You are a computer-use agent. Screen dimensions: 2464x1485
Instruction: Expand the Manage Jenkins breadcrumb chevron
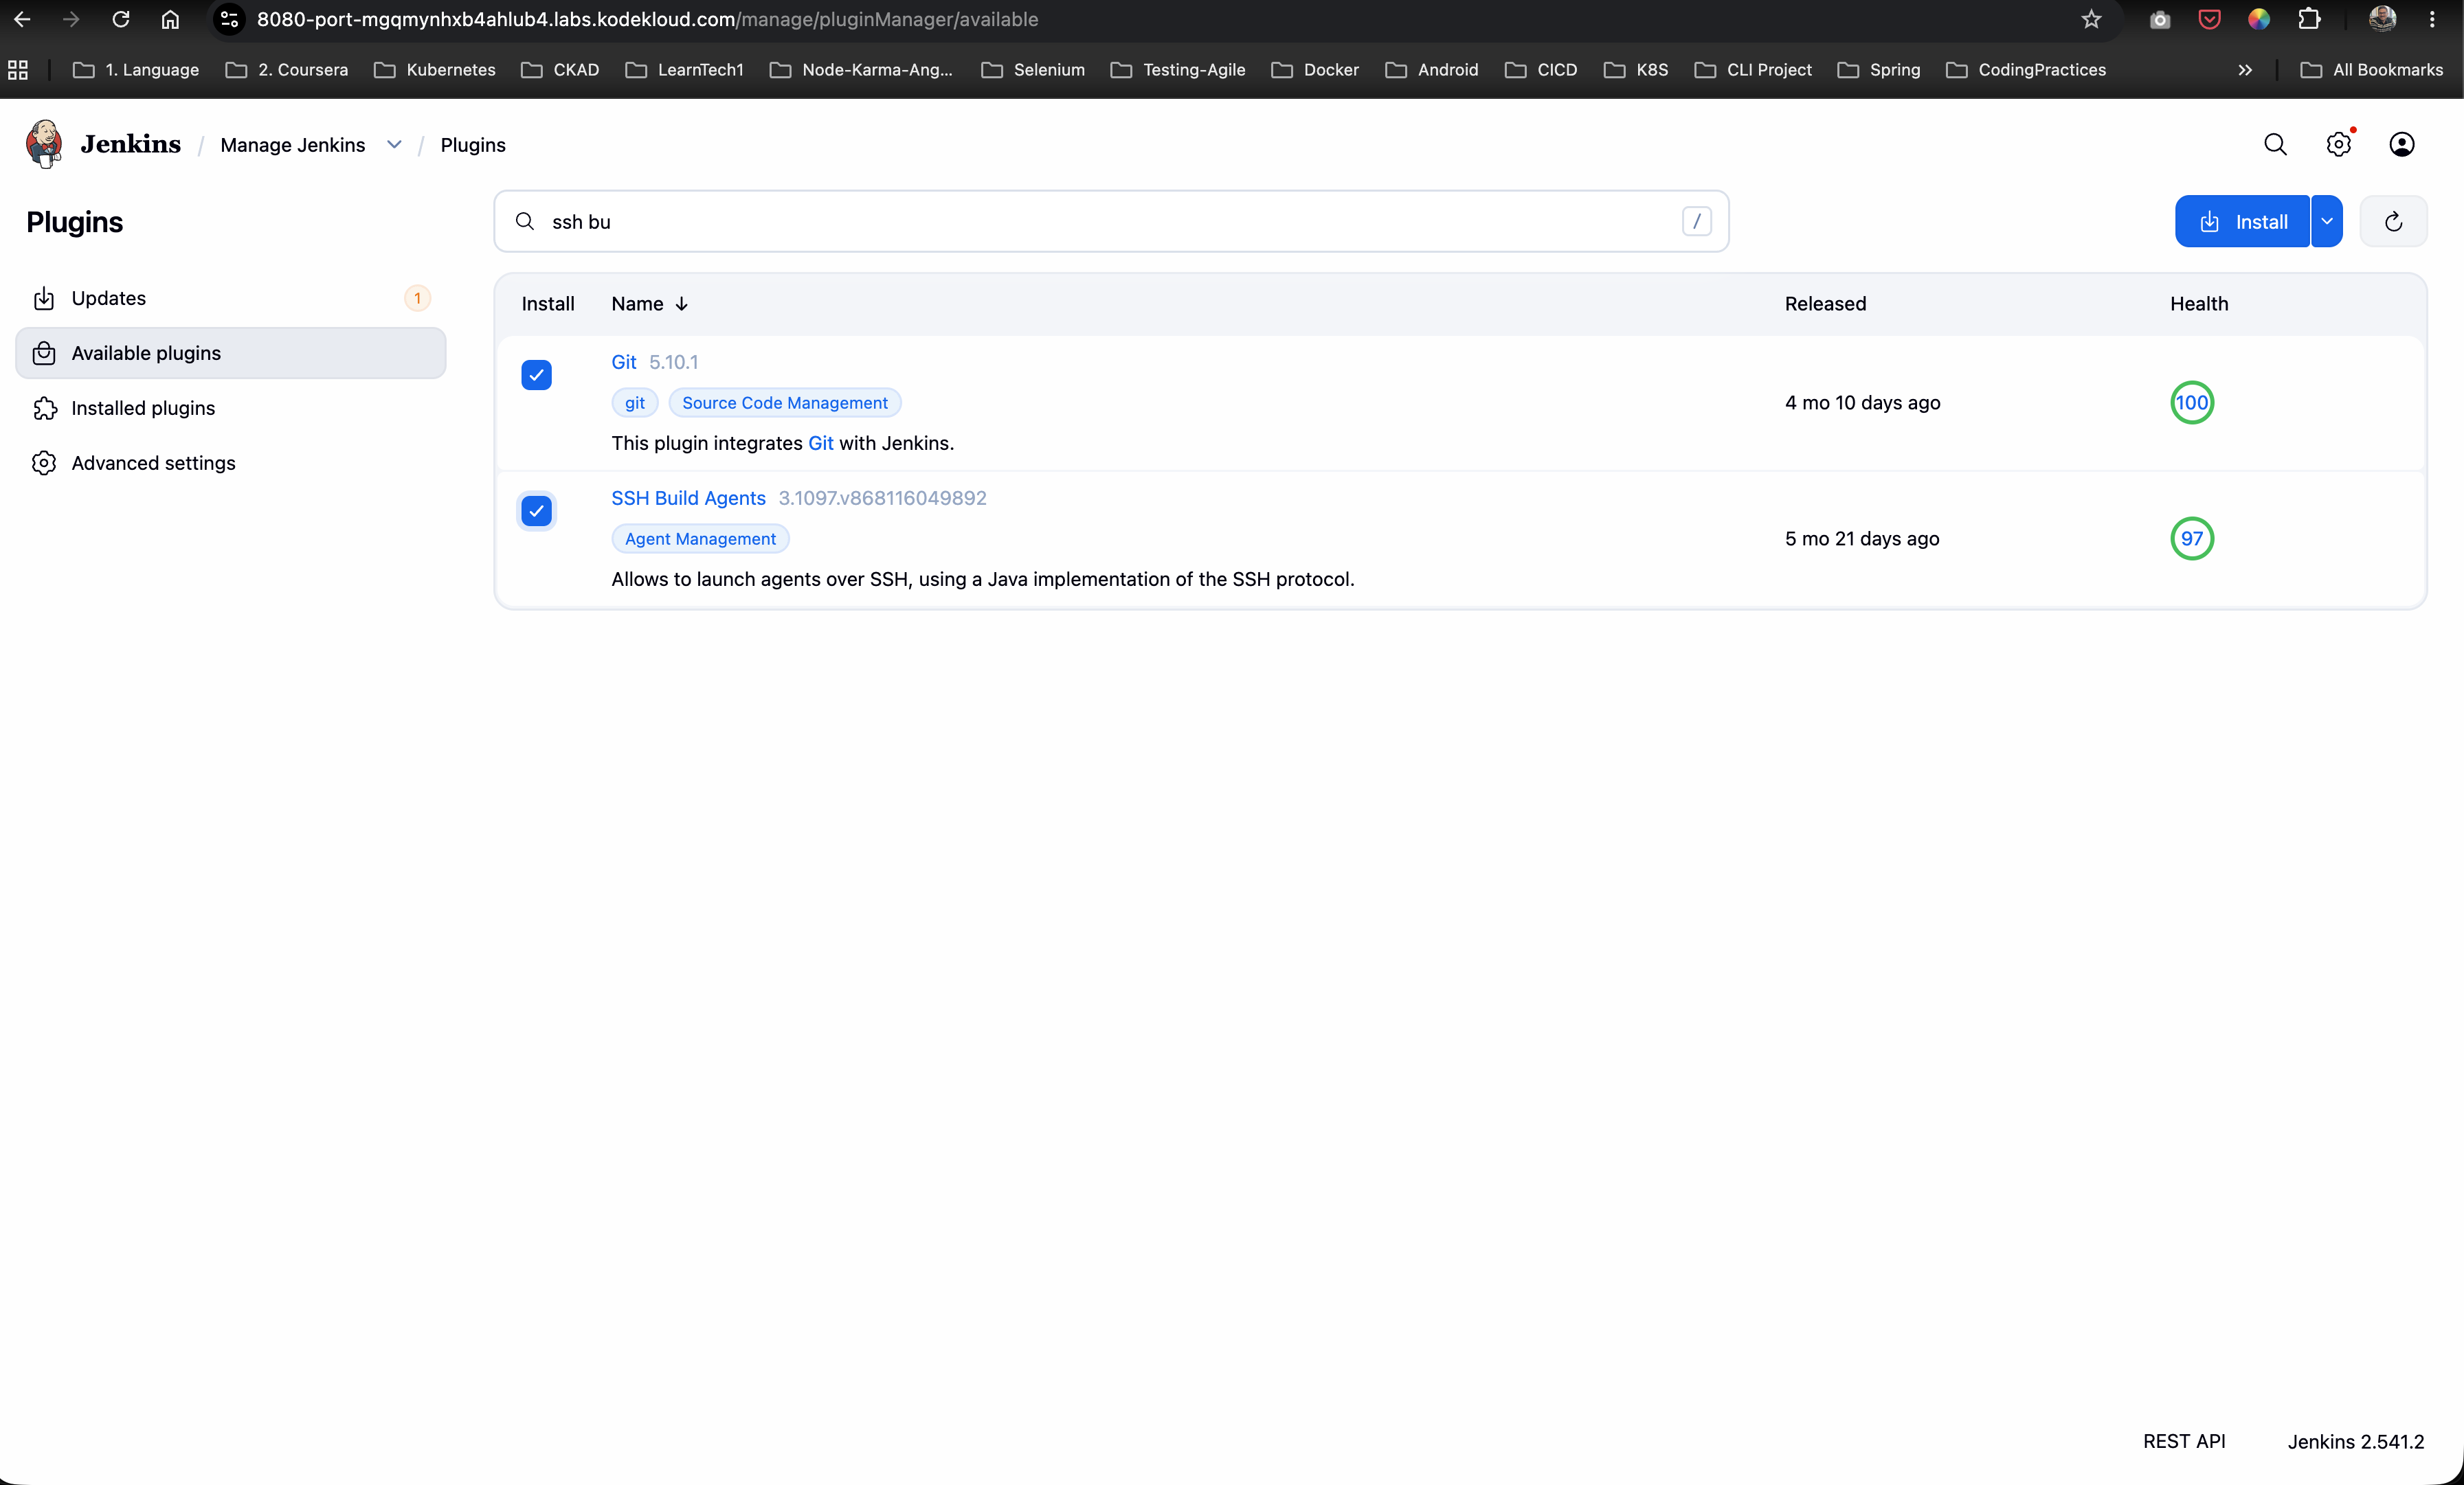tap(394, 145)
